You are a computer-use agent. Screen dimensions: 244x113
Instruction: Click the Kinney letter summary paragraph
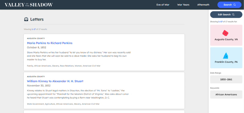(78, 94)
